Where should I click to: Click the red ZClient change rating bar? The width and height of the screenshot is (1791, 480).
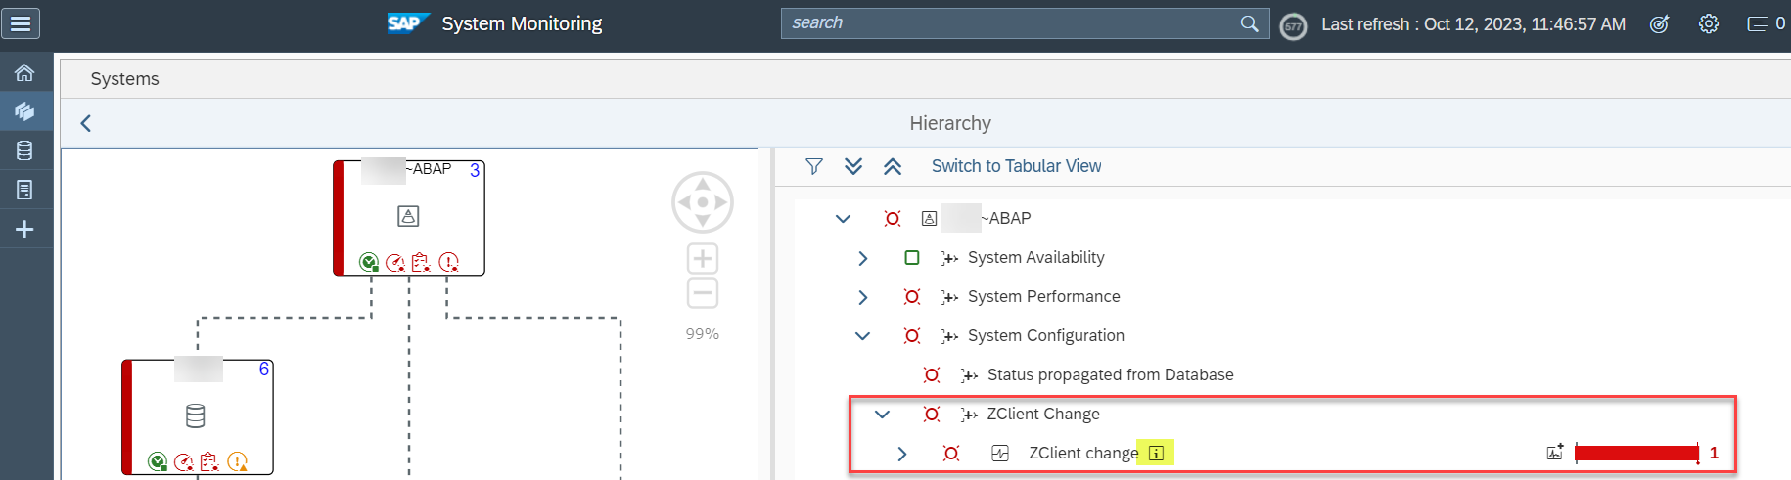[1636, 453]
